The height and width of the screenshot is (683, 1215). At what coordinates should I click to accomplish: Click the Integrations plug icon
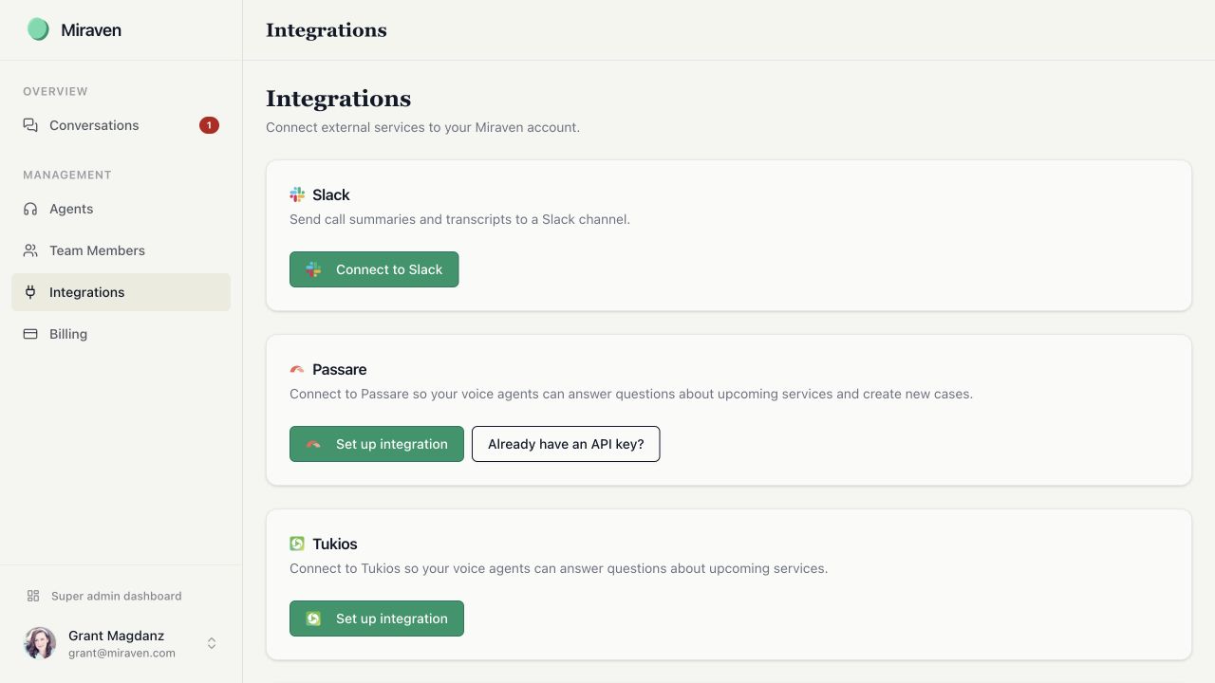pyautogui.click(x=30, y=292)
